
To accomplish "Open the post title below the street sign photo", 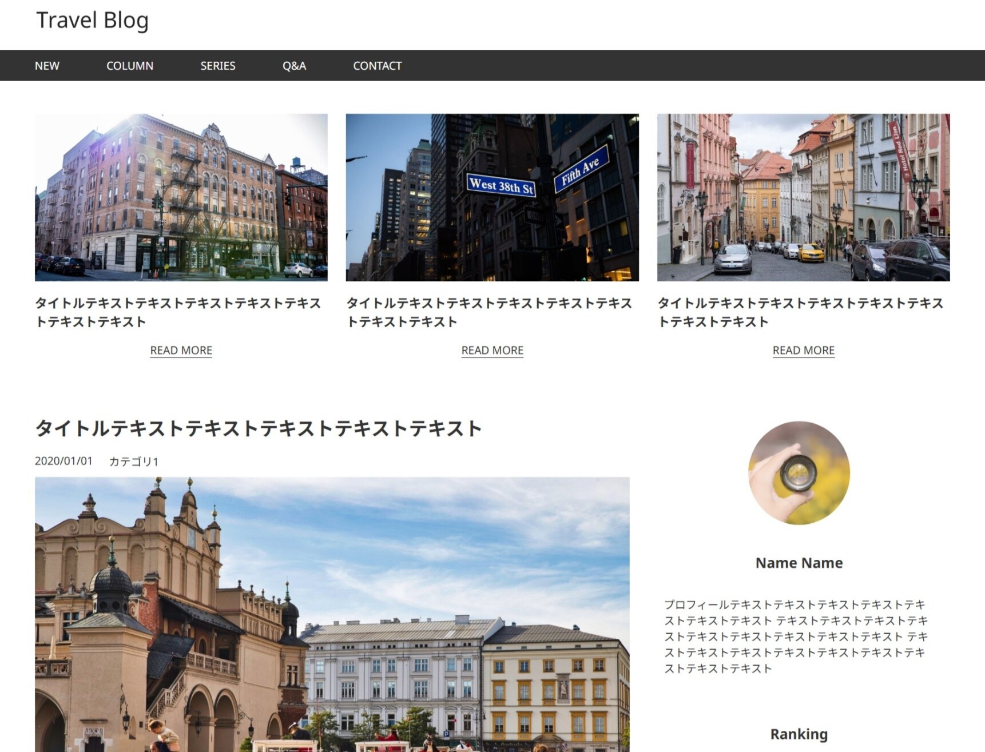I will tap(488, 312).
